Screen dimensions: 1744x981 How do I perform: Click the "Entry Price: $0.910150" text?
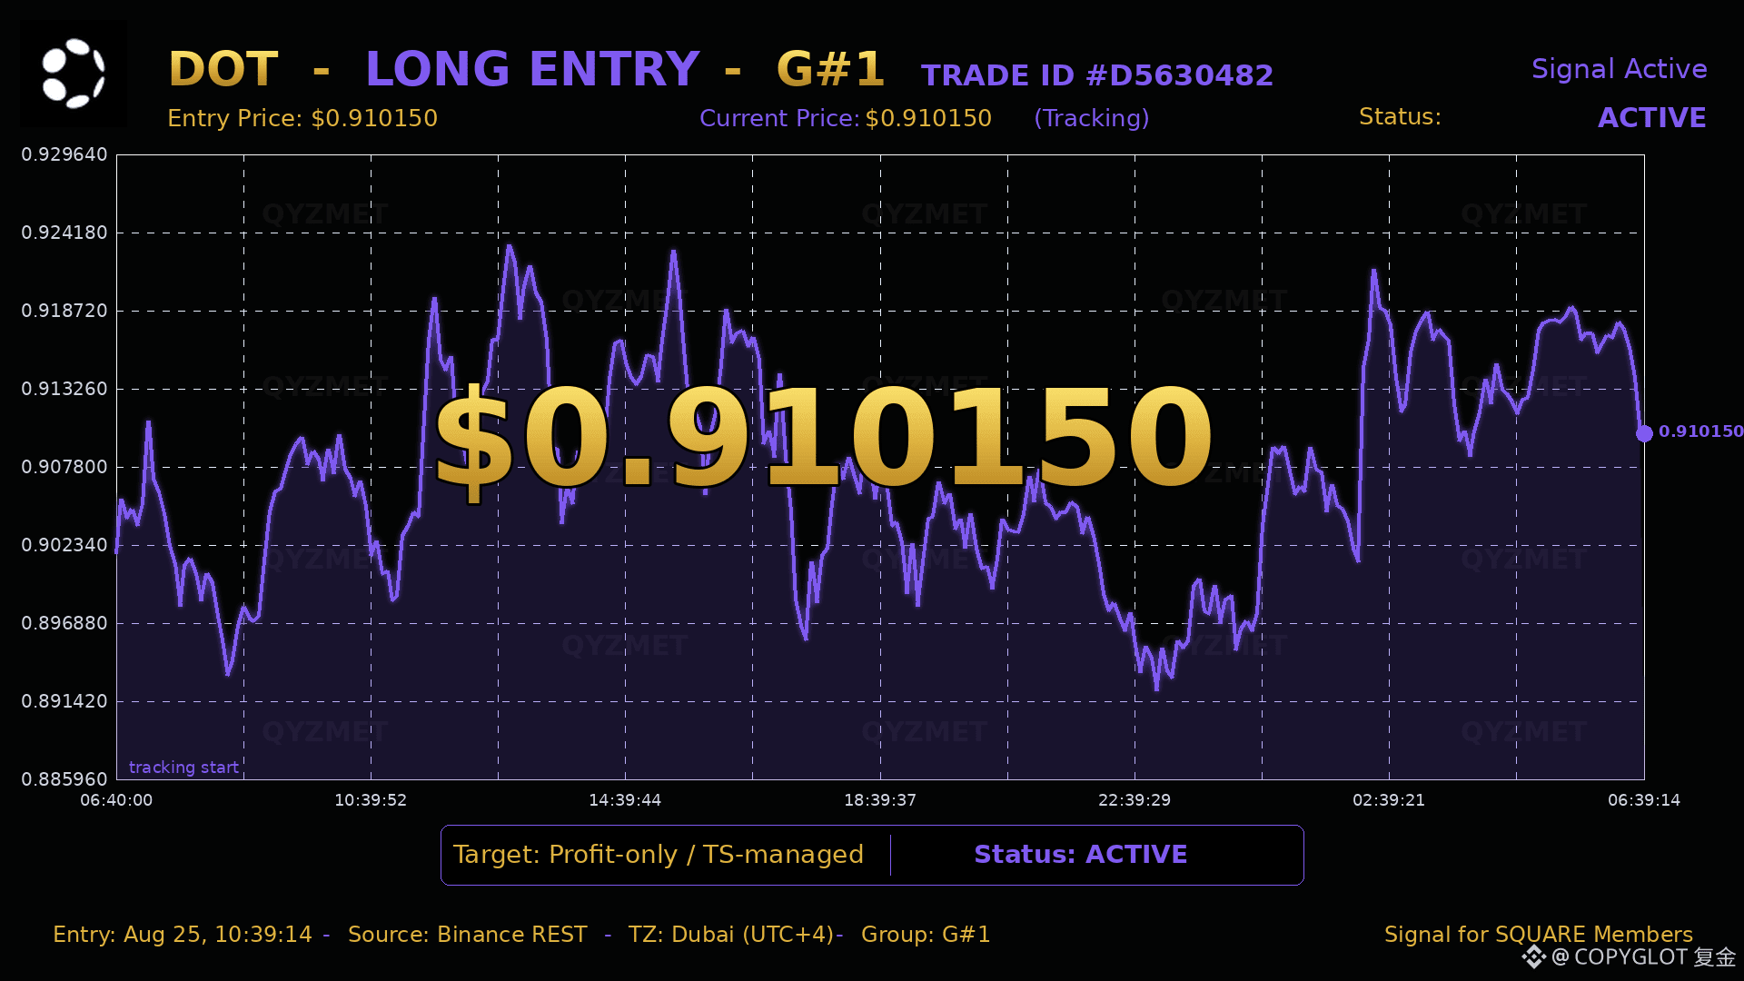coord(302,118)
